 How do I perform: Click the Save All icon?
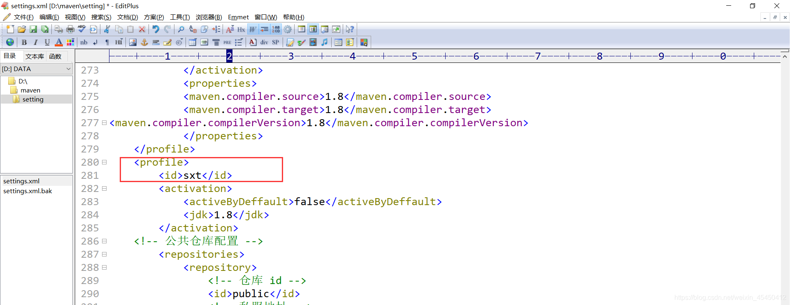point(45,29)
